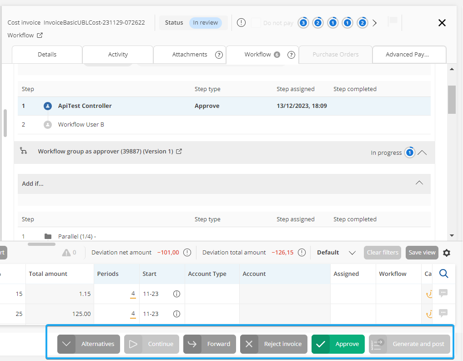Click help icon next to Attachments tab
The image size is (463, 361).
coord(219,55)
